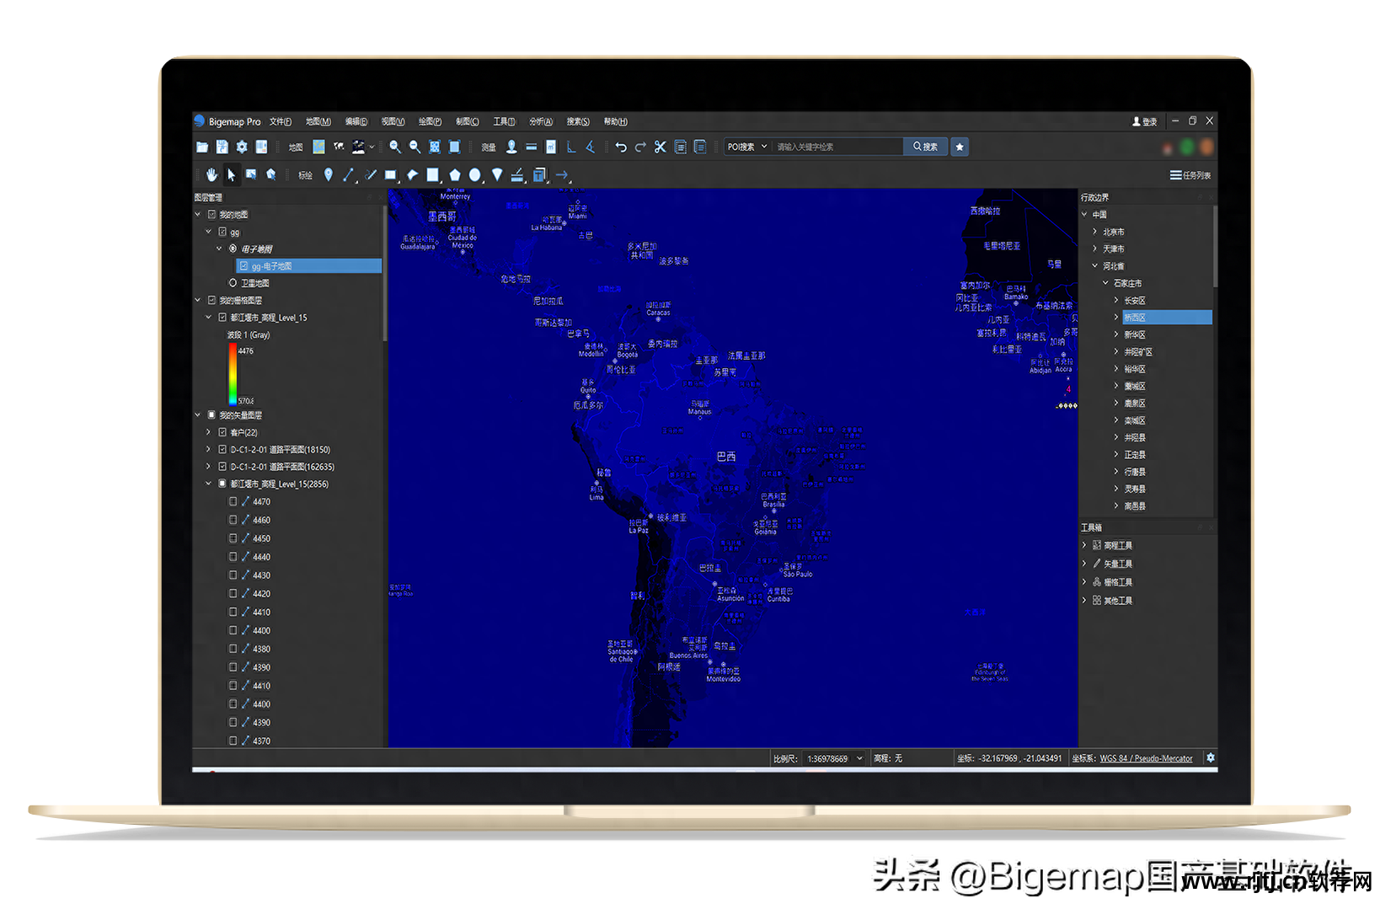The width and height of the screenshot is (1380, 920).
Task: Expand the 矢量工具 toolbox group
Action: click(x=1084, y=564)
